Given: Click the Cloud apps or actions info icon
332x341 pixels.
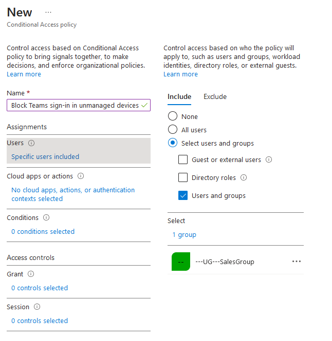Looking at the screenshot, I should (x=81, y=176).
